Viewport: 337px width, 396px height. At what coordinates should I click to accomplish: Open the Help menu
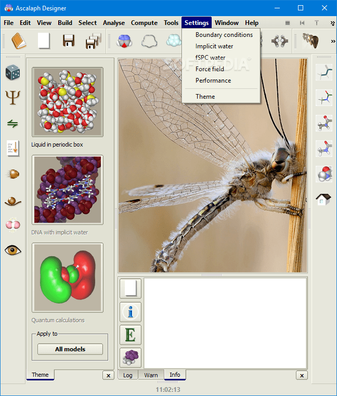point(252,23)
